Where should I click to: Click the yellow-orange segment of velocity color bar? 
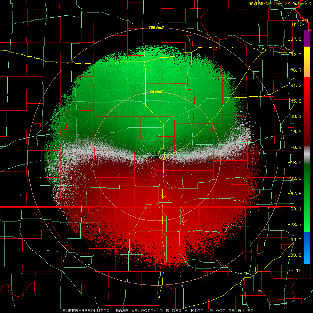[x=307, y=62]
